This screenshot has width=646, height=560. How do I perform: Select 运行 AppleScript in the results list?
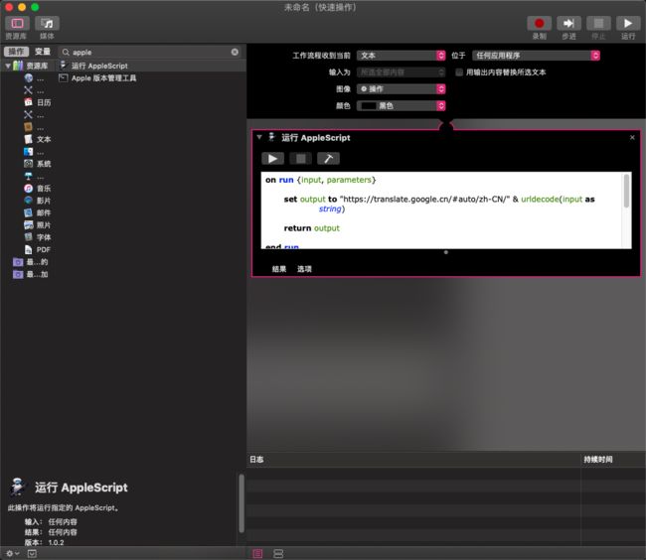pyautogui.click(x=99, y=66)
